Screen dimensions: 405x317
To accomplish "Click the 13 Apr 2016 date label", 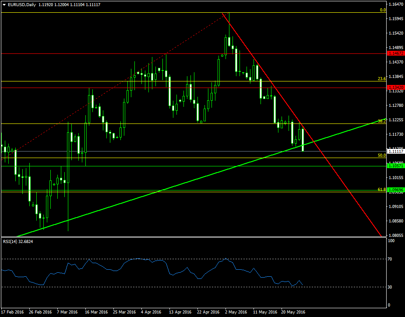I will [180, 312].
